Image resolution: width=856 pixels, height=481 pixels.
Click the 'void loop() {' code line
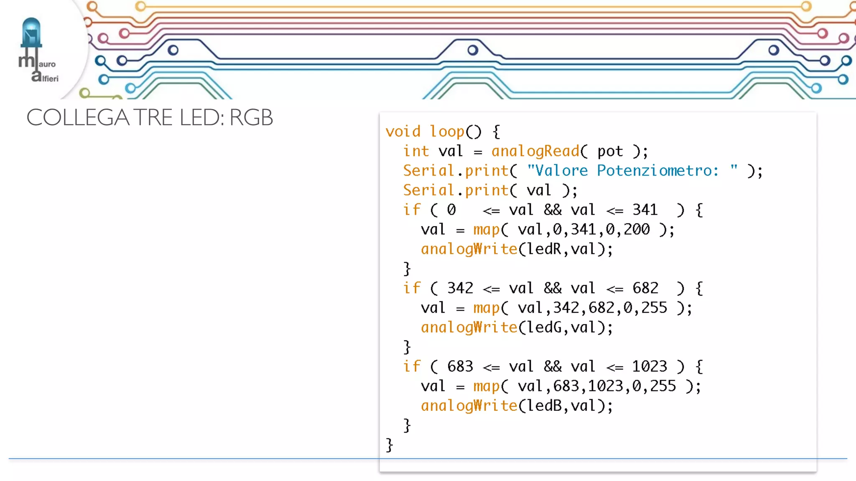pyautogui.click(x=443, y=132)
